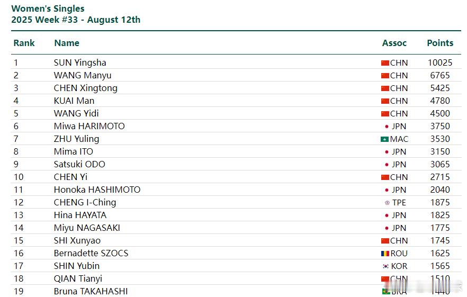Click Chinese Taipei flag for CHENG I-Ching

click(387, 203)
